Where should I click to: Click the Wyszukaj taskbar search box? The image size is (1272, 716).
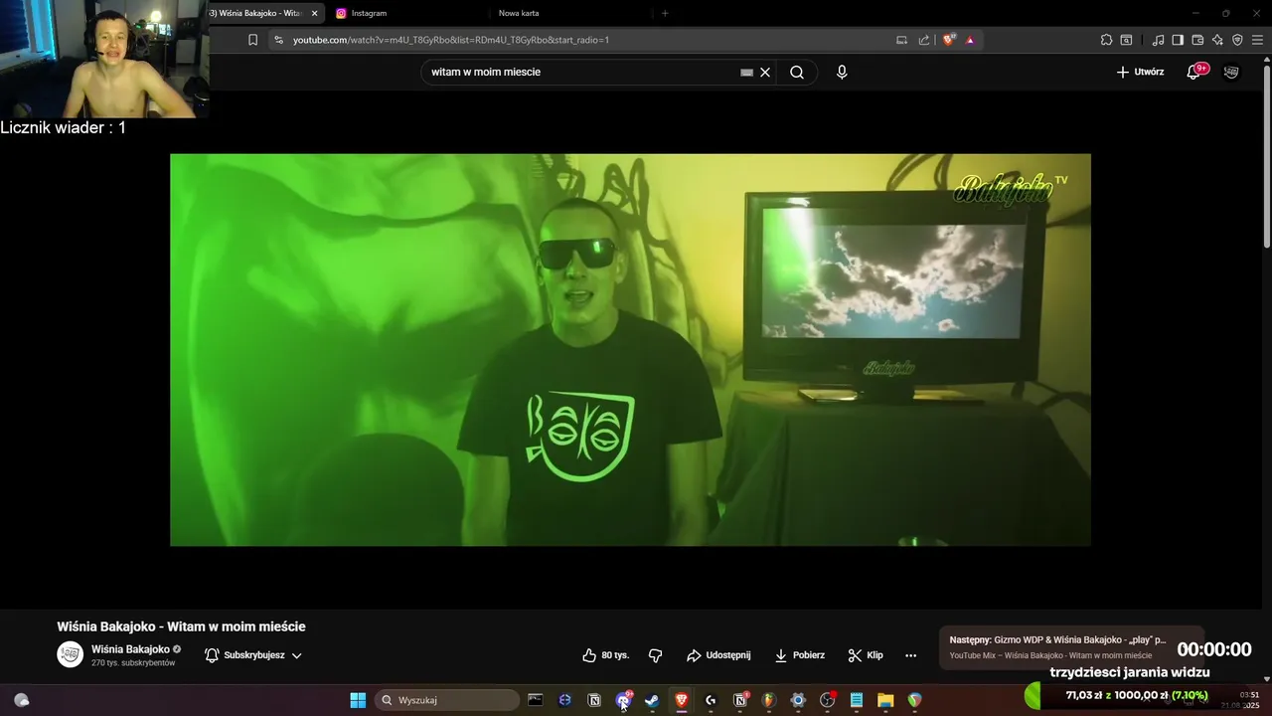446,700
